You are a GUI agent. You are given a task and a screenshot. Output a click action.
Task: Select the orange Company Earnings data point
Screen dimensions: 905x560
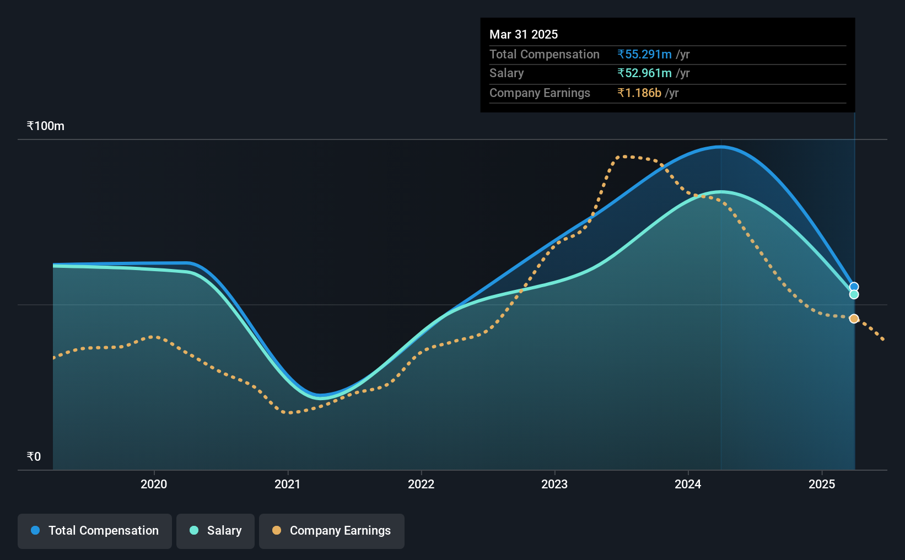854,319
